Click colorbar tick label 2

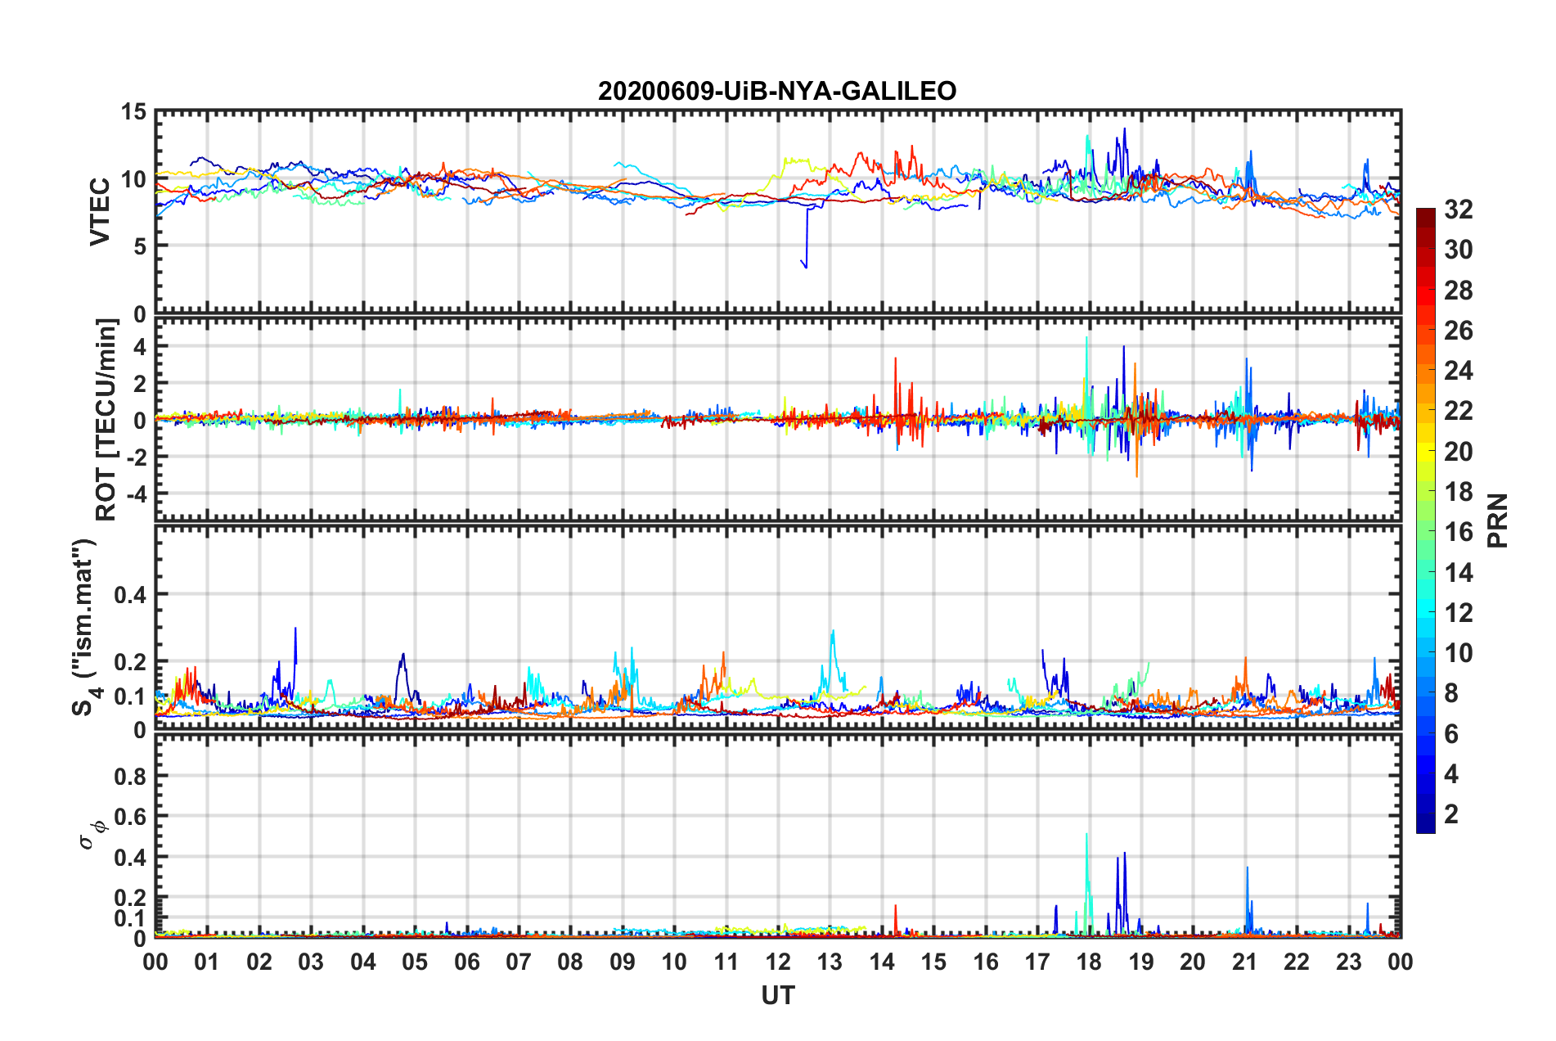(x=1451, y=813)
